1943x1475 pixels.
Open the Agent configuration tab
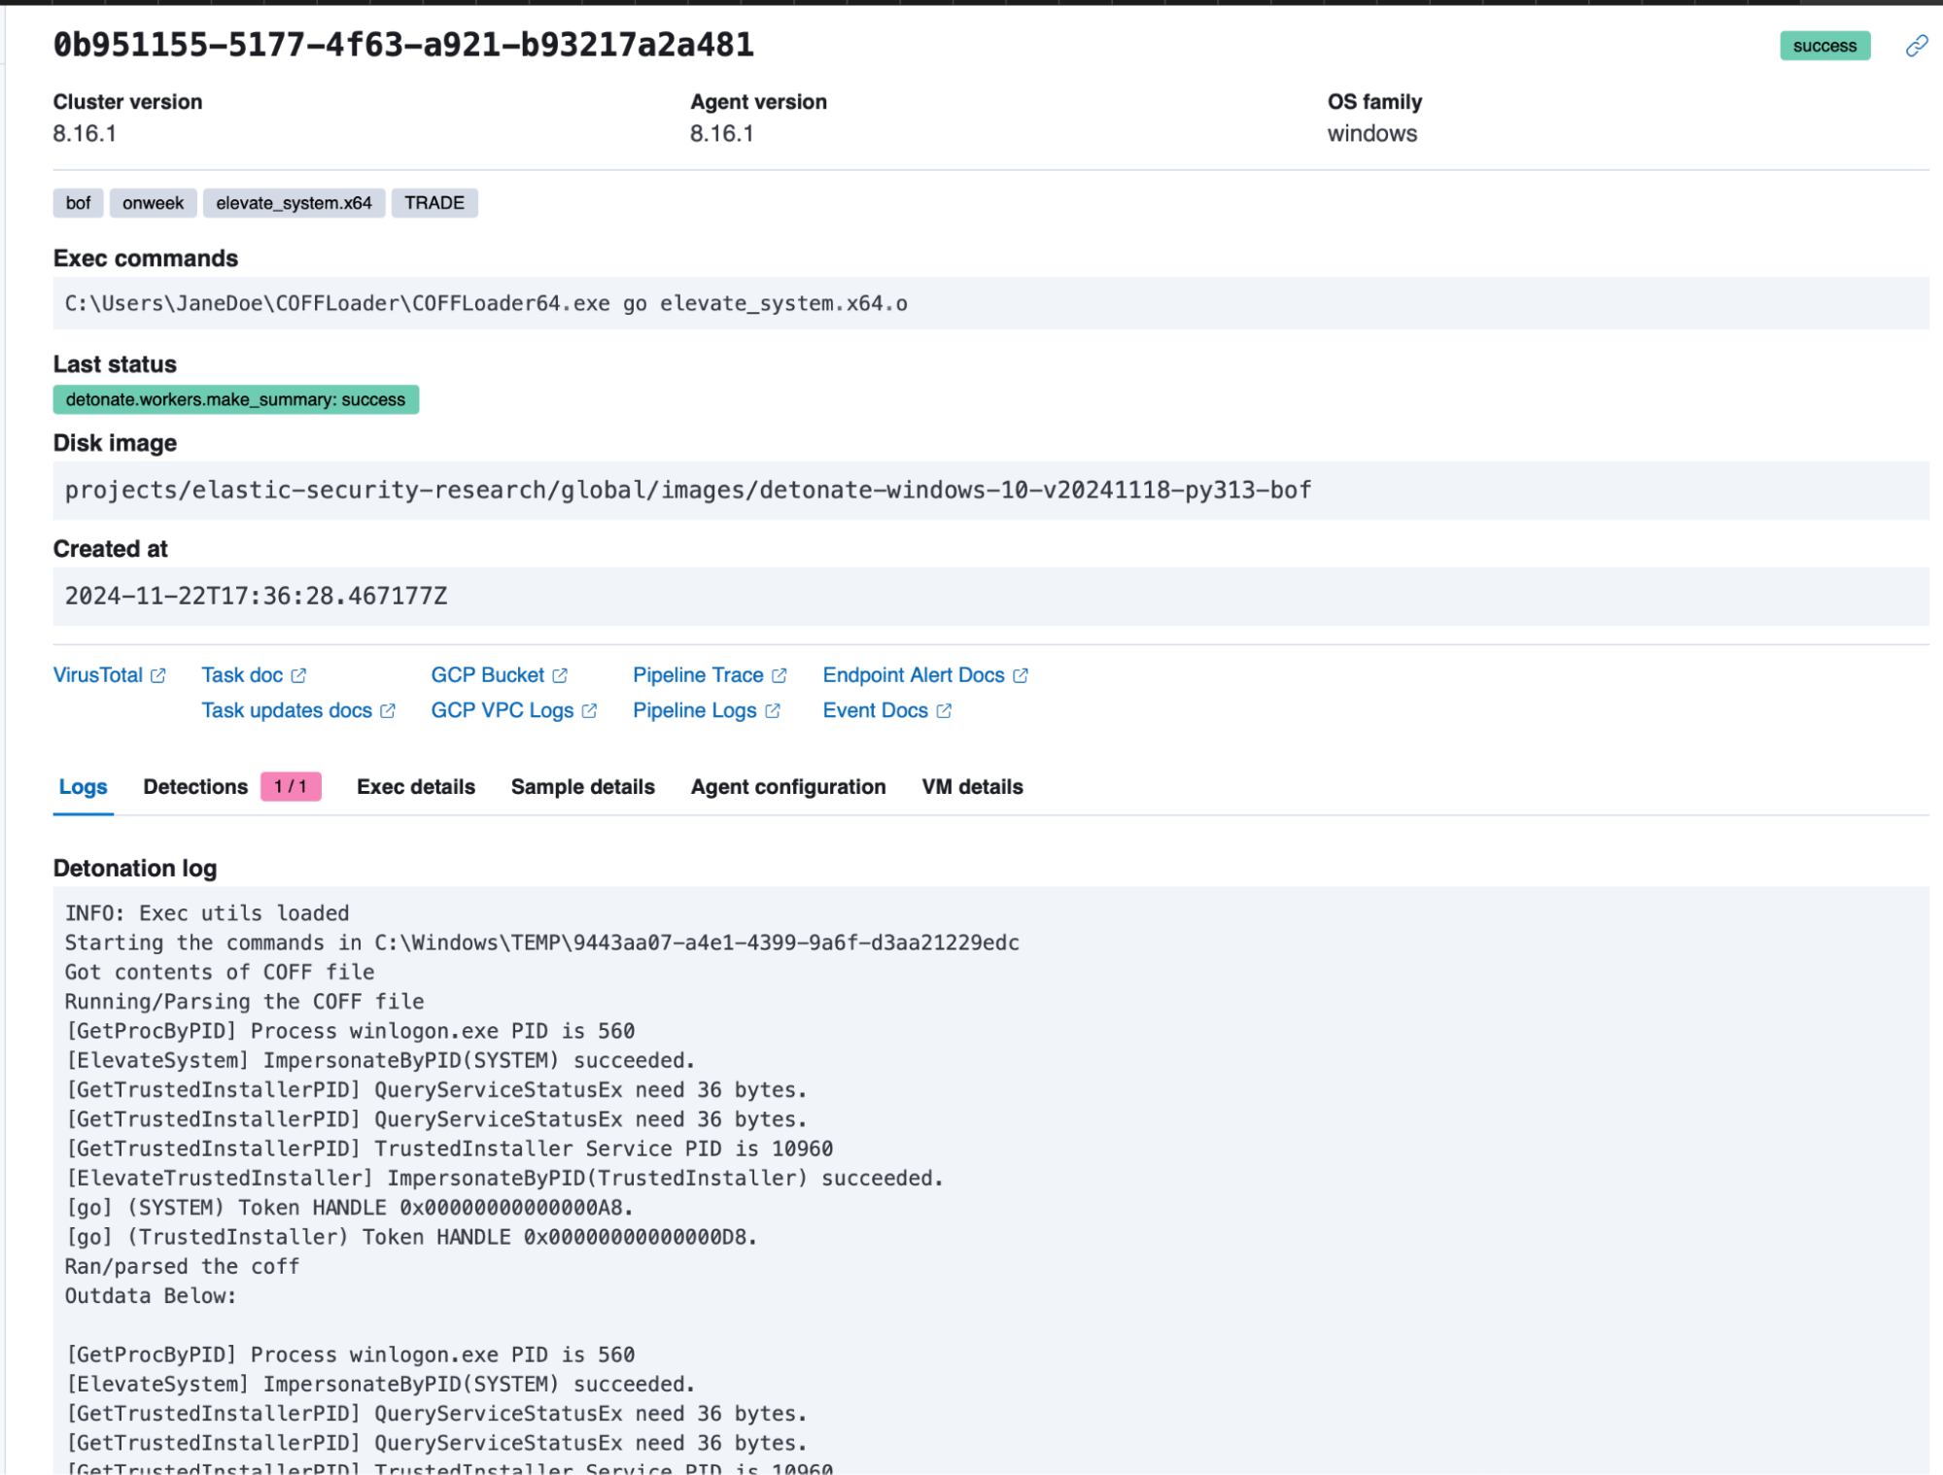point(787,787)
